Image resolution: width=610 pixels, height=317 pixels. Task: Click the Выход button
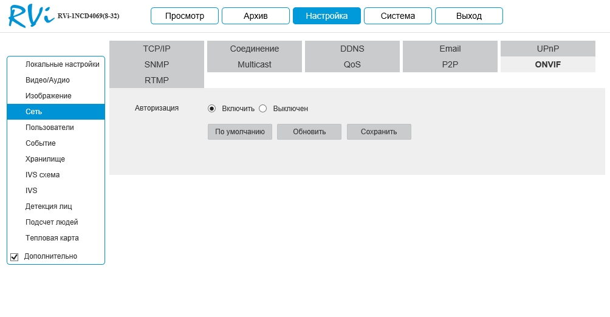[x=468, y=16]
